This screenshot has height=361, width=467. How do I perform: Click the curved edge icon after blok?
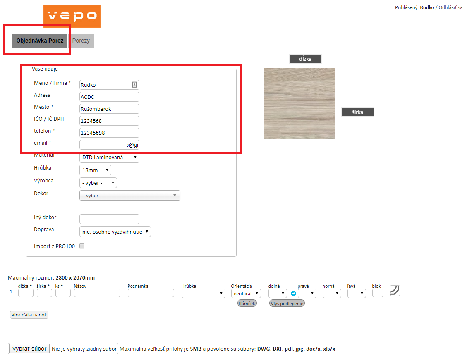[395, 290]
